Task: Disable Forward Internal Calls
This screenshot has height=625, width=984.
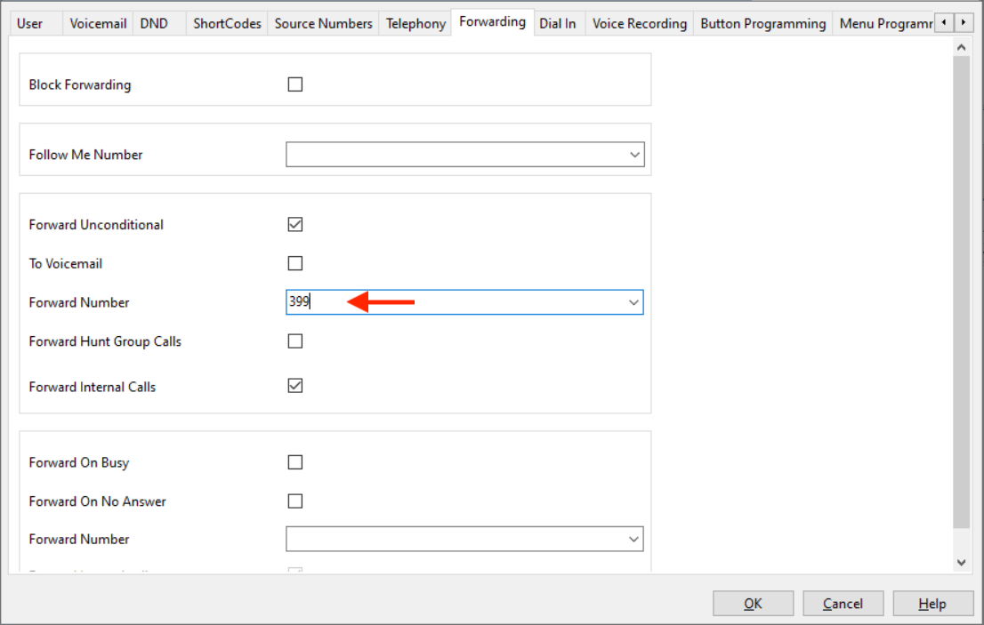Action: pos(295,387)
